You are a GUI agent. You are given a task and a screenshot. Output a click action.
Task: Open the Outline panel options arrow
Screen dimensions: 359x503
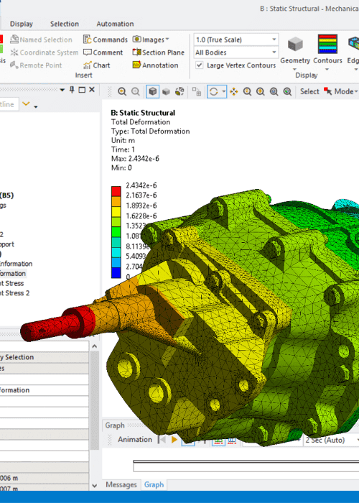[62, 90]
